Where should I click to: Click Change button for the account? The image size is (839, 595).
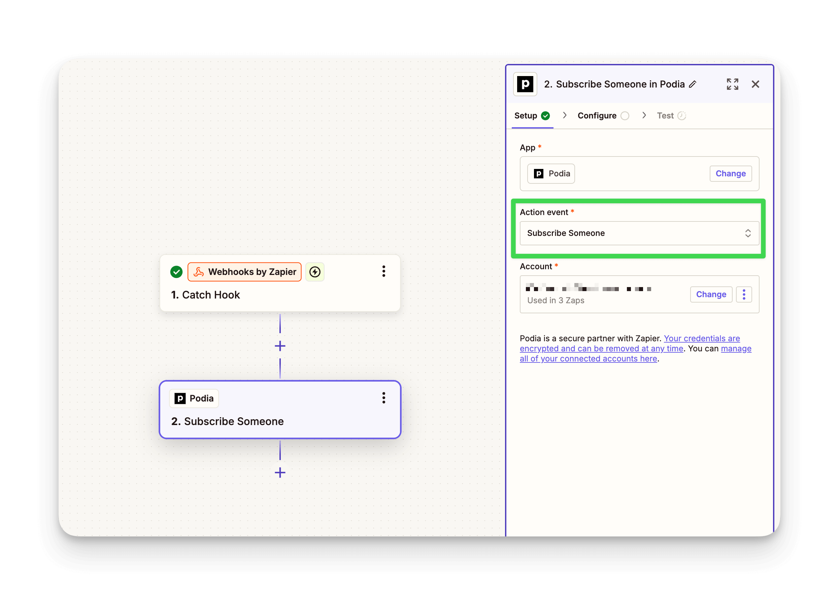pos(711,294)
